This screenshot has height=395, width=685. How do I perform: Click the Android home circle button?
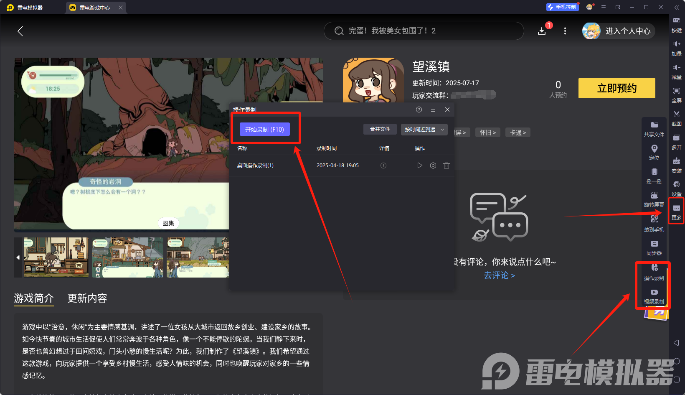[x=677, y=361]
